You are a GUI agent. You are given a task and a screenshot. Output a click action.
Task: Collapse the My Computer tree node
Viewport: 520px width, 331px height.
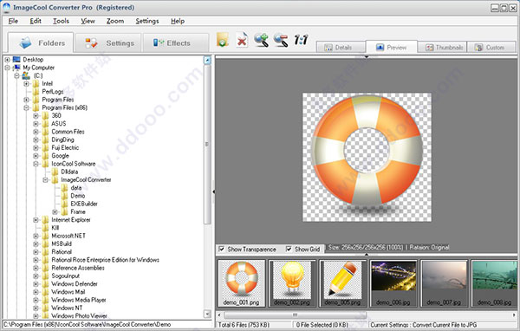click(7, 68)
